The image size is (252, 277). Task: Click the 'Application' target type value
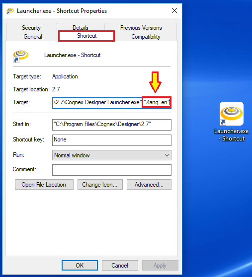65,76
